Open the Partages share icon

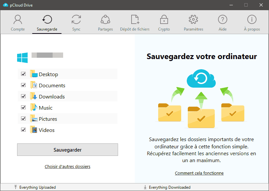(x=105, y=19)
